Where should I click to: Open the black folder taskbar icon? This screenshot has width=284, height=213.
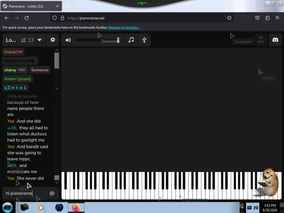click(24, 207)
